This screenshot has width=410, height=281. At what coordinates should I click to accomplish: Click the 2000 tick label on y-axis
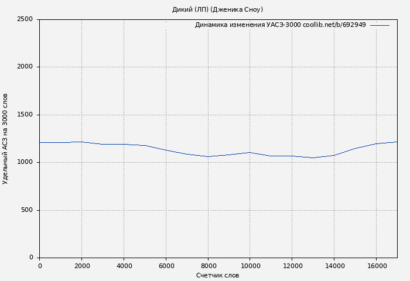click(25, 67)
